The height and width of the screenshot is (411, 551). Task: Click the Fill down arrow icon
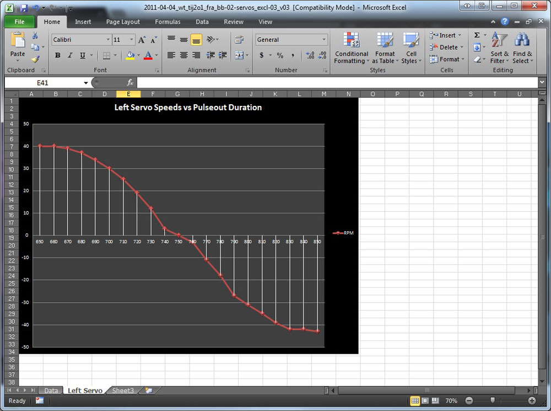pyautogui.click(x=477, y=47)
